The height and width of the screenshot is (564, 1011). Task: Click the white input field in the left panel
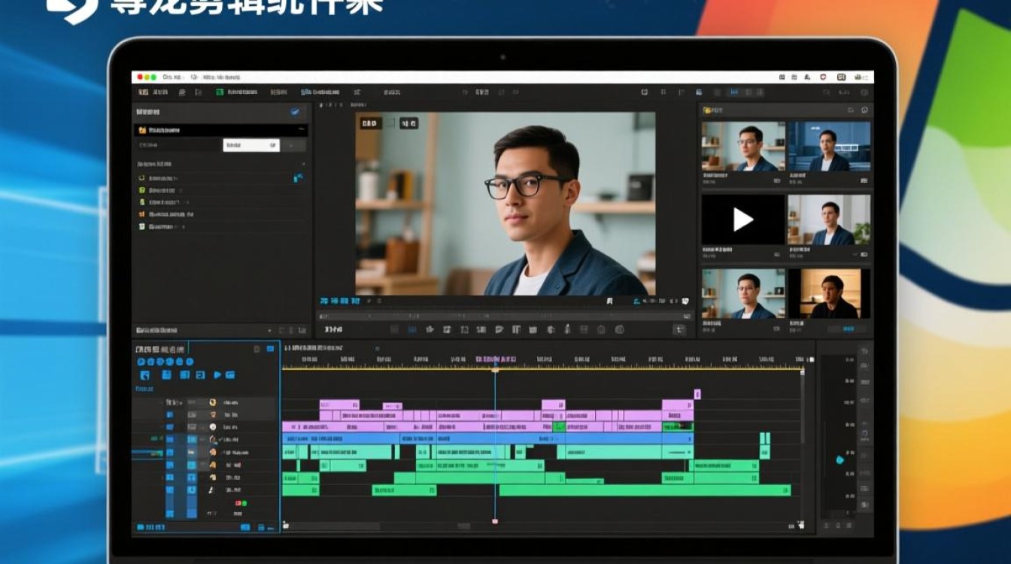[251, 145]
